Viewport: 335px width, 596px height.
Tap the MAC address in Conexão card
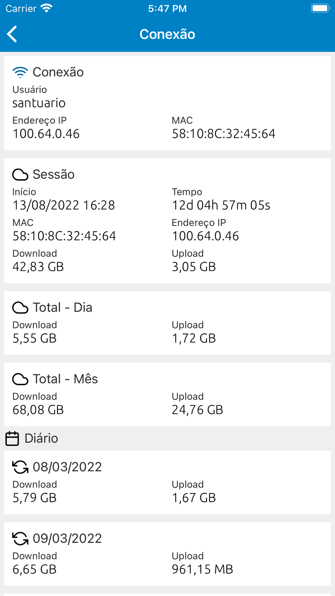(x=223, y=134)
